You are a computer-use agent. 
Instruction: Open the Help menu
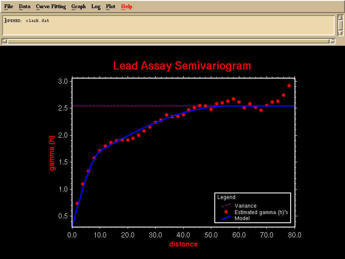pyautogui.click(x=126, y=6)
